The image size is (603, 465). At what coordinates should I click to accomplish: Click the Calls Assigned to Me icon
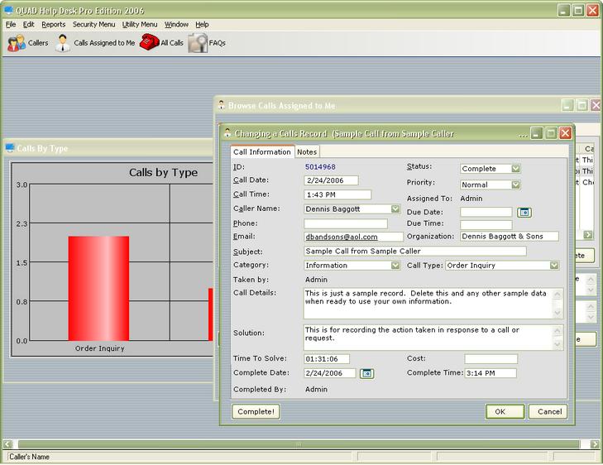point(63,43)
